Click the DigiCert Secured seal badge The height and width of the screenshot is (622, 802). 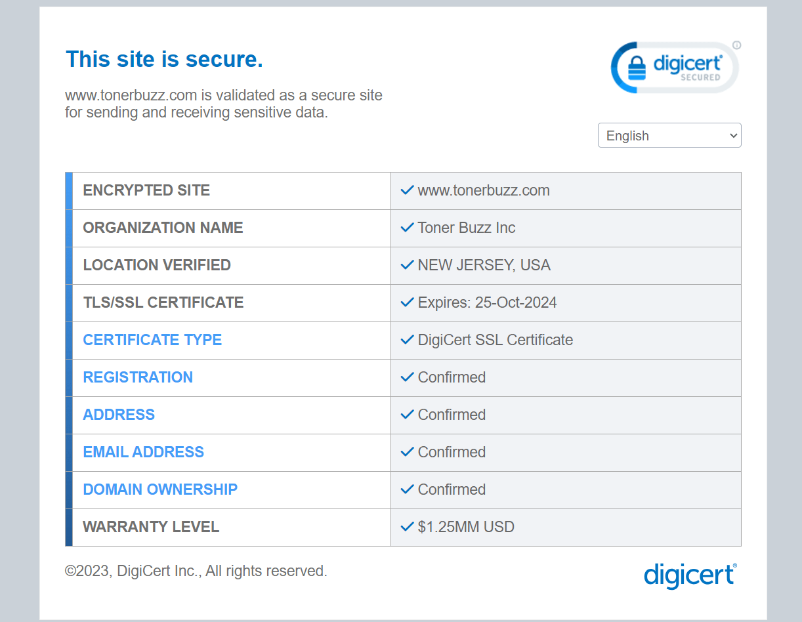674,68
